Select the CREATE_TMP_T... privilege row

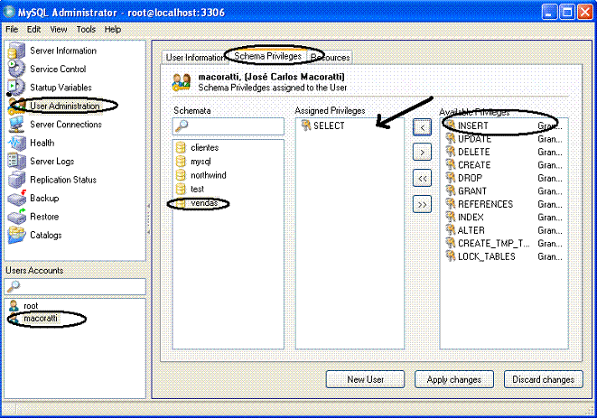coord(503,243)
